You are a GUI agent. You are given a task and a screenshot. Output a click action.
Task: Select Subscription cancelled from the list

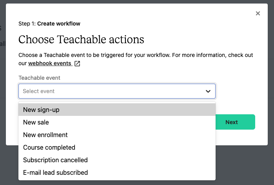117,160
